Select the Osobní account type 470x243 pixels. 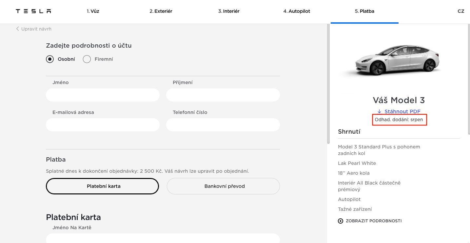[50, 59]
